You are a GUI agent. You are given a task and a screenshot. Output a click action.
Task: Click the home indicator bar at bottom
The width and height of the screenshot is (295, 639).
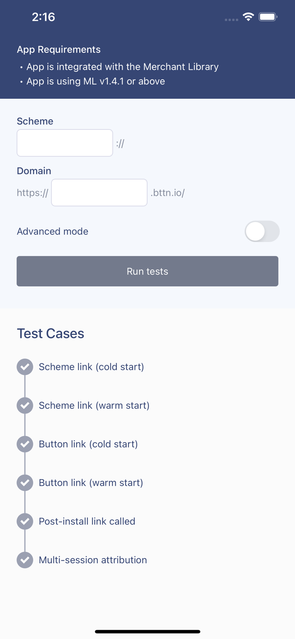pos(147,631)
